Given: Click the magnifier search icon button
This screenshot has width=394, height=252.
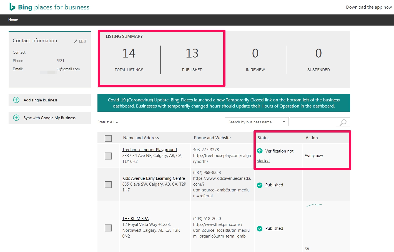Looking at the screenshot, I should [x=343, y=122].
